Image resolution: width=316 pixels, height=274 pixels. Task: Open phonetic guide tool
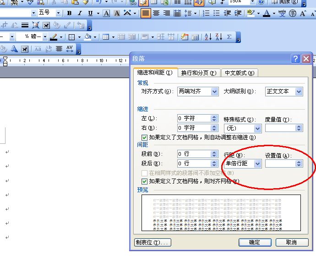[x=282, y=13]
